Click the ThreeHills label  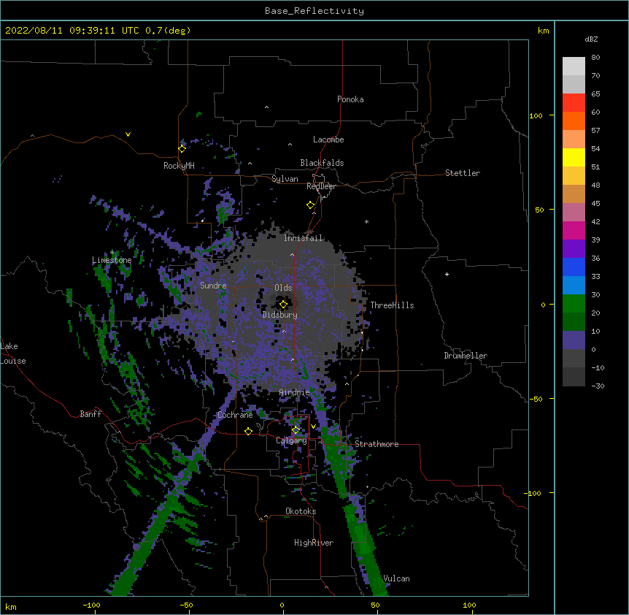(392, 305)
